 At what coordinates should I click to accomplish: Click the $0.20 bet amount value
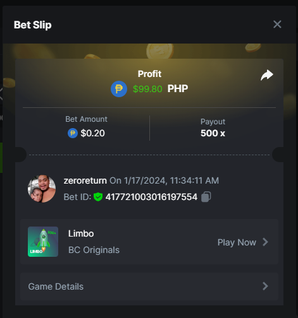92,133
